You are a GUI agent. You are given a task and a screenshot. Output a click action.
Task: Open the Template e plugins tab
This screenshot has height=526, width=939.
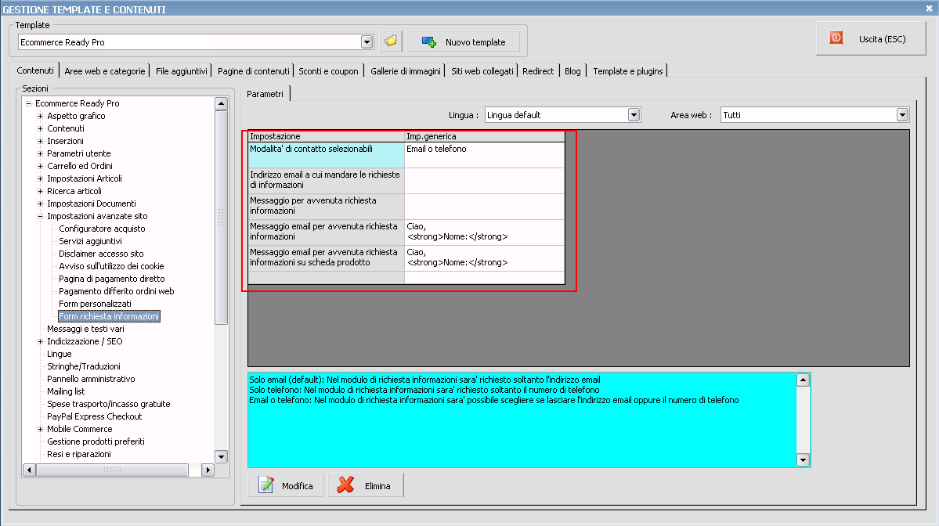[627, 71]
